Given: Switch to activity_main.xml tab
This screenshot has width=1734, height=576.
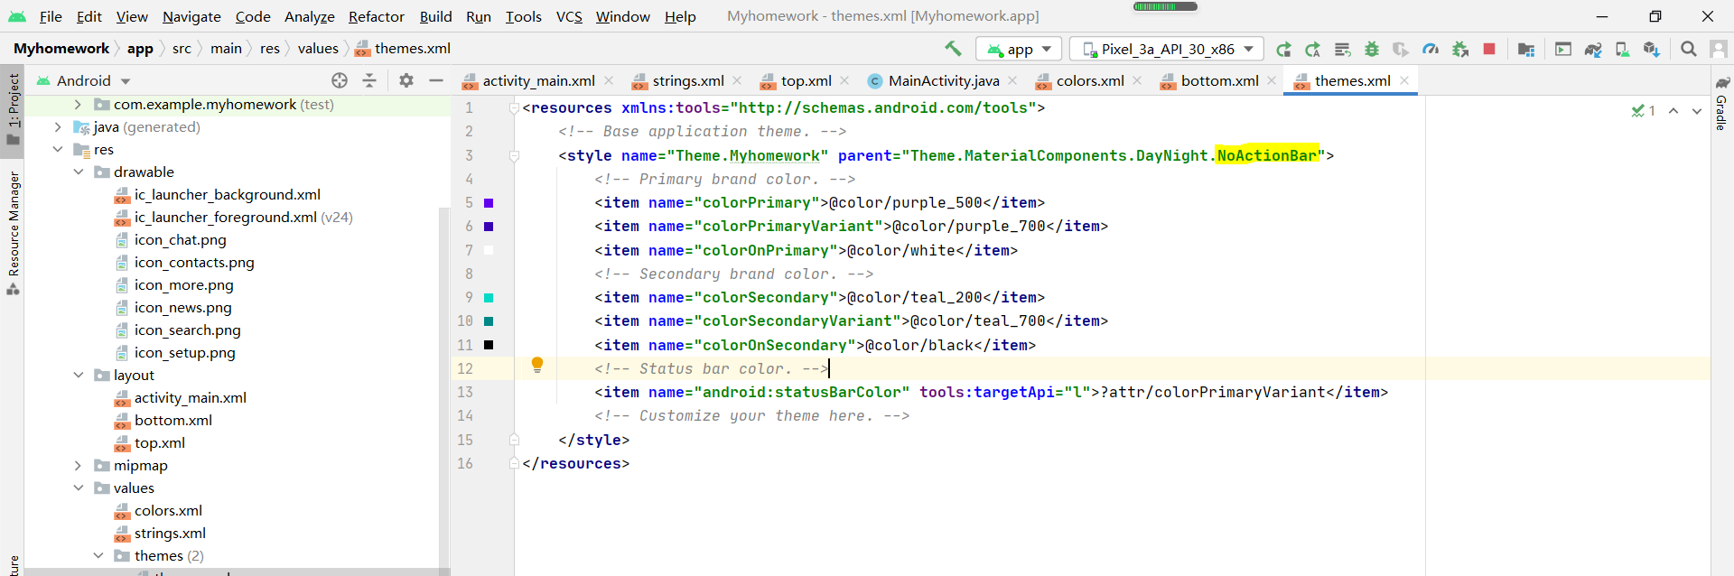Looking at the screenshot, I should tap(538, 81).
